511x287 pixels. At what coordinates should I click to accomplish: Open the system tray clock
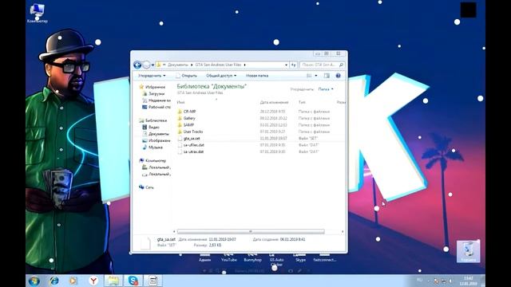(469, 281)
